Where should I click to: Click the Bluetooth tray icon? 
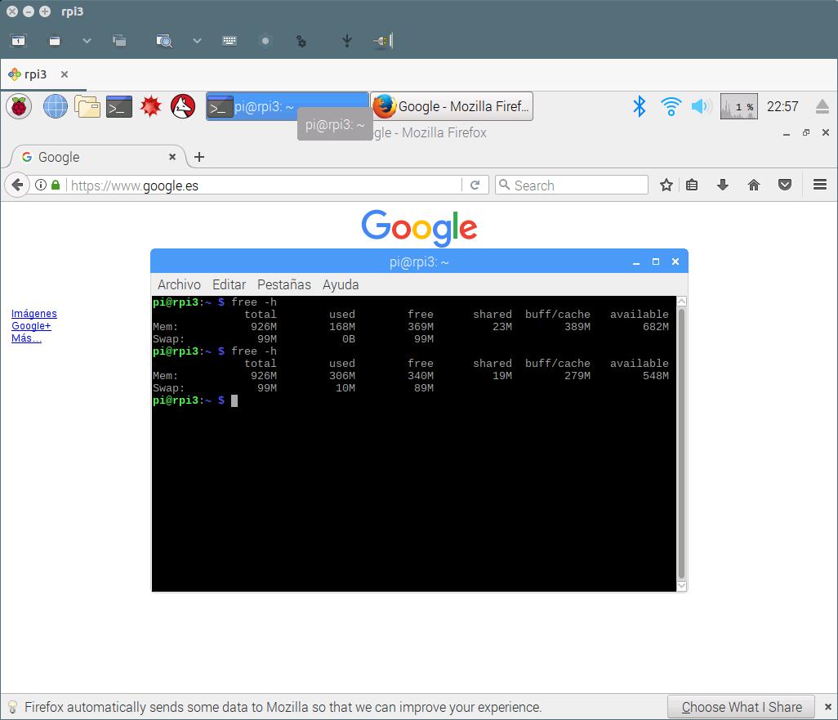click(x=640, y=106)
